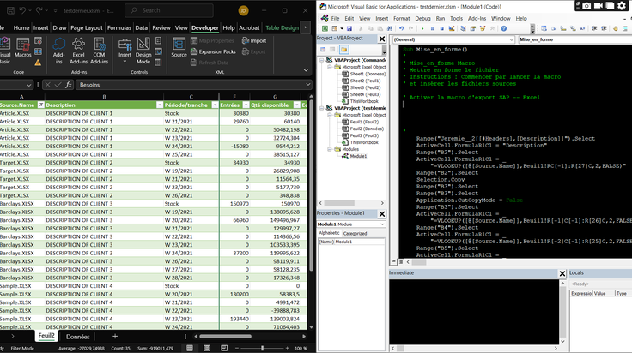
Task: Open Excel Add-ins manager
Action: tap(78, 51)
